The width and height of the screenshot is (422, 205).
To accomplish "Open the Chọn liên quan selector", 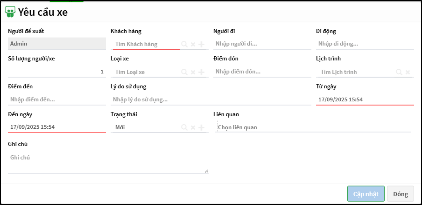I will [313, 127].
